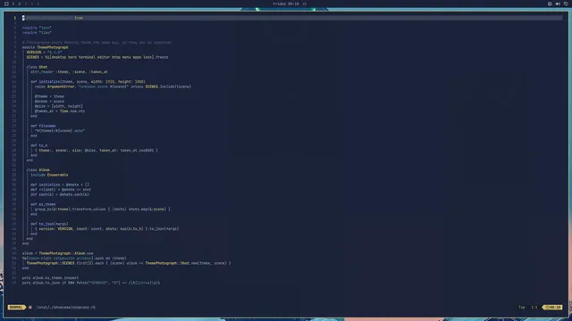Click the tray icon left of the volume icon
The width and height of the screenshot is (572, 321).
(x=550, y=4)
